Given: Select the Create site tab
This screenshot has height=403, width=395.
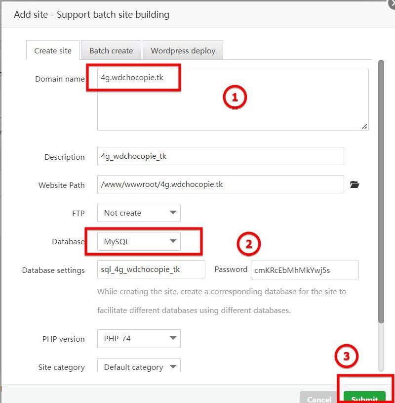Looking at the screenshot, I should (x=53, y=50).
